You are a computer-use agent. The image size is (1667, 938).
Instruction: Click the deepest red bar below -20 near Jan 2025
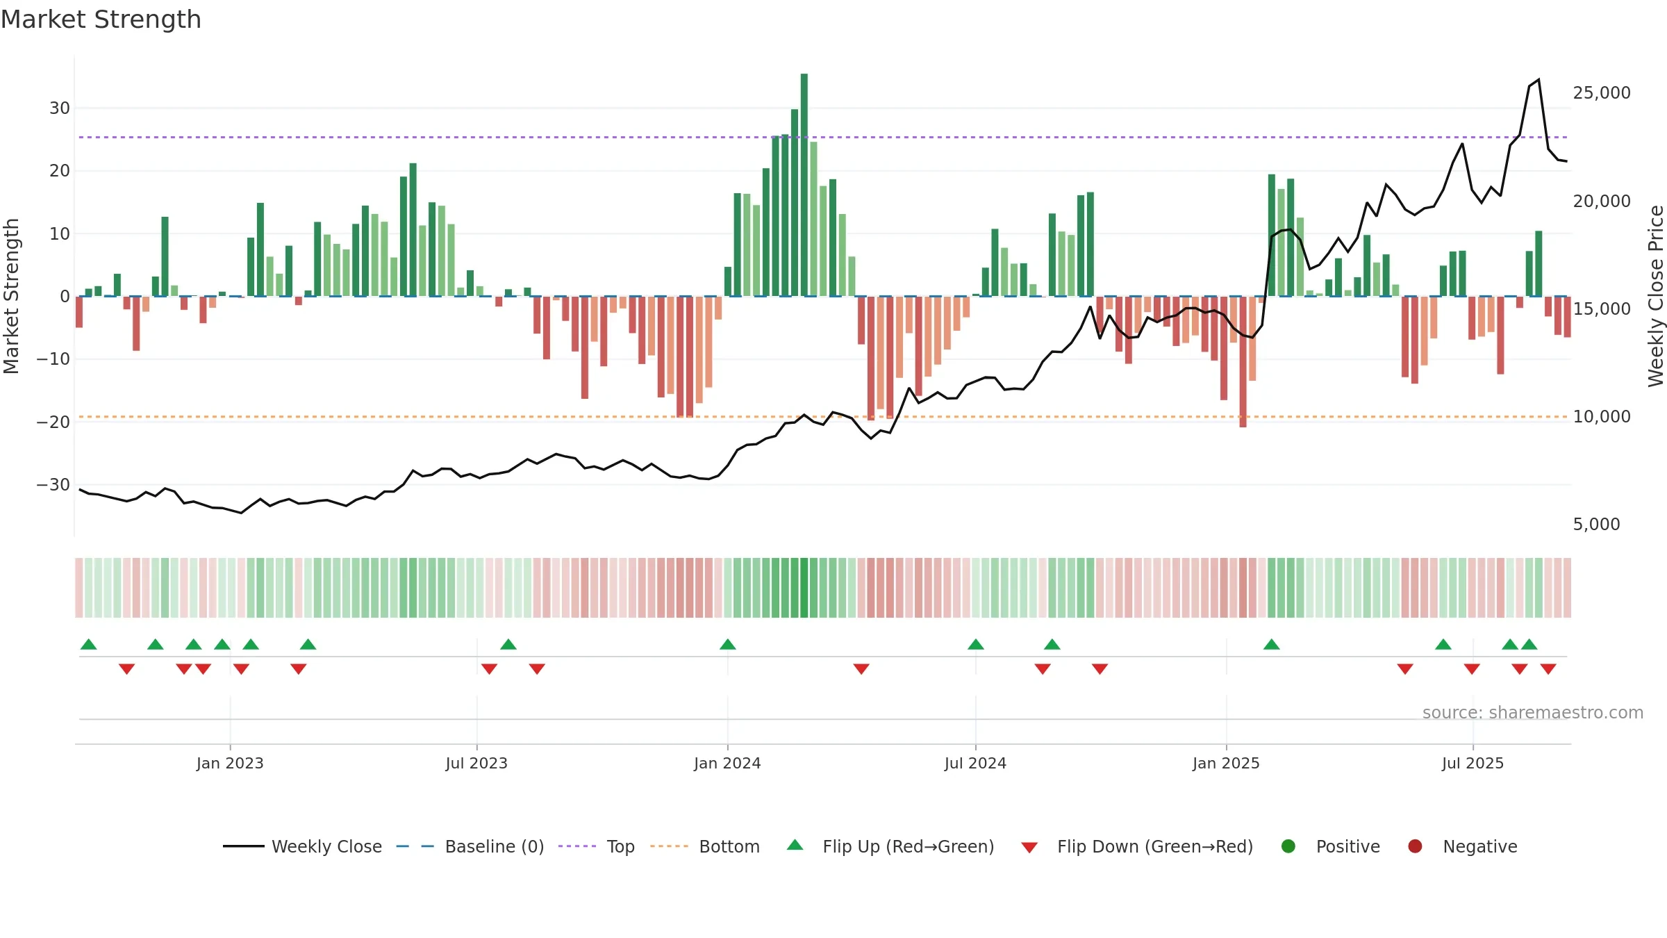tap(1243, 362)
